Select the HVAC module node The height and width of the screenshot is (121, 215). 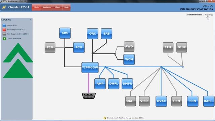pos(161,101)
